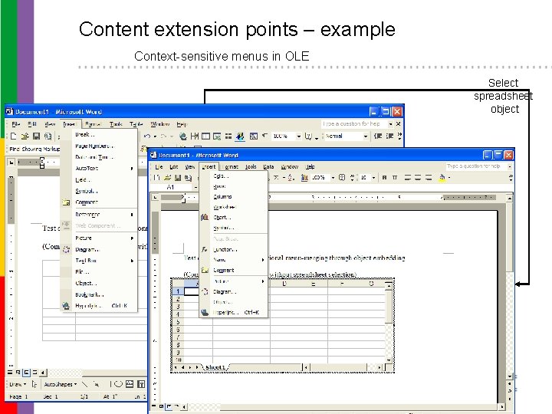Click Page 1 in back window status bar
The height and width of the screenshot is (414, 552).
(18, 397)
